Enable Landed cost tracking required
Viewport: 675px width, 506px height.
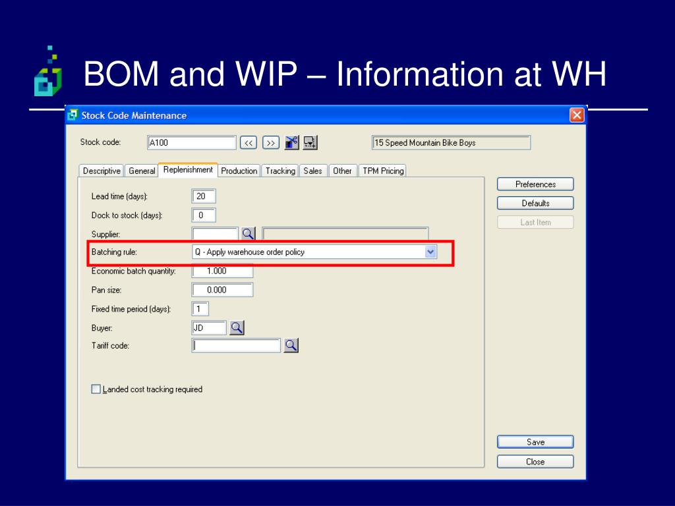pos(96,389)
